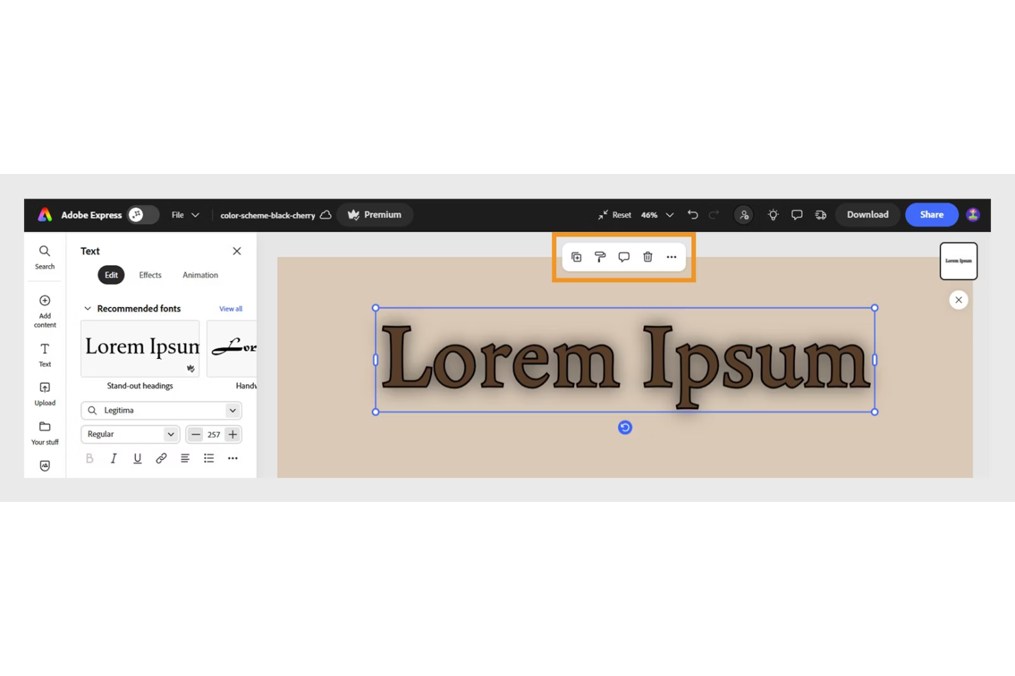Toggle underline formatting on the text
The image size is (1015, 676).
tap(137, 458)
